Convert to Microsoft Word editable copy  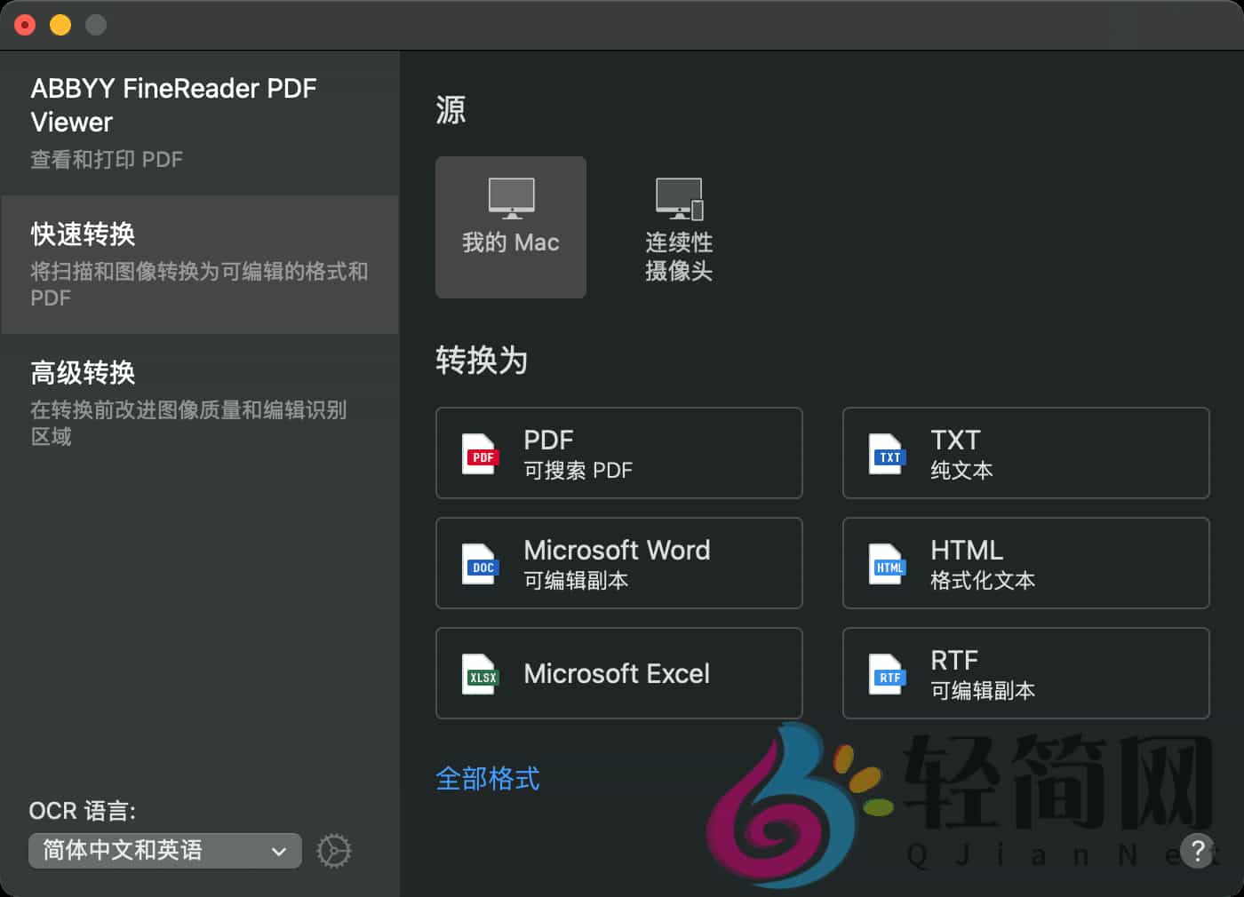pos(618,563)
